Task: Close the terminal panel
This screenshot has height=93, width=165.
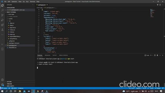Action: point(163,55)
